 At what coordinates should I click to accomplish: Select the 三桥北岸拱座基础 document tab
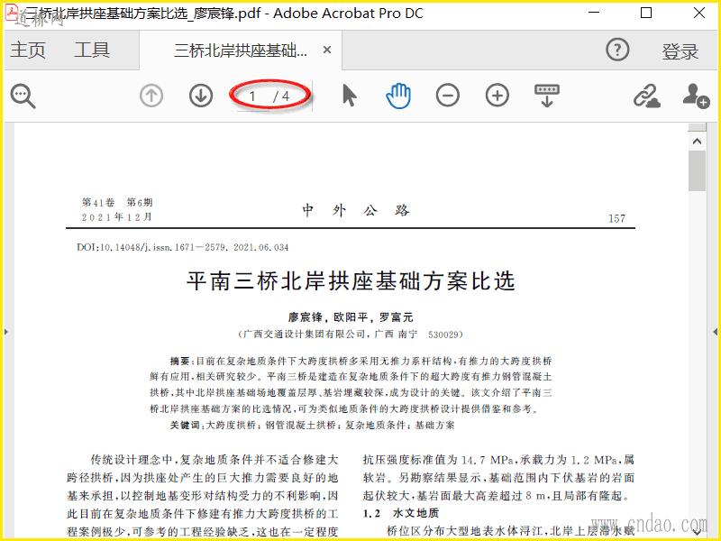point(241,50)
